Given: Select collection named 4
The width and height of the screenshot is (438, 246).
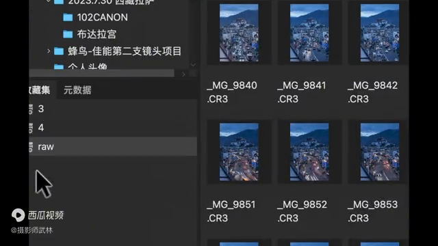Looking at the screenshot, I should (113, 128).
